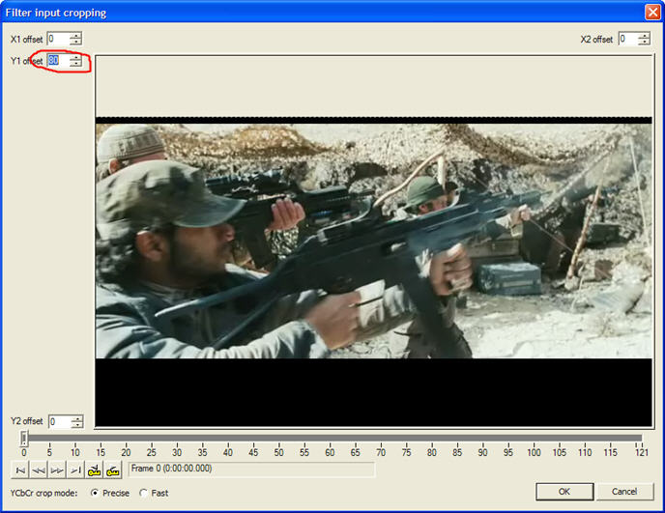Image resolution: width=665 pixels, height=513 pixels.
Task: Step backward one frame button
Action: 39,470
